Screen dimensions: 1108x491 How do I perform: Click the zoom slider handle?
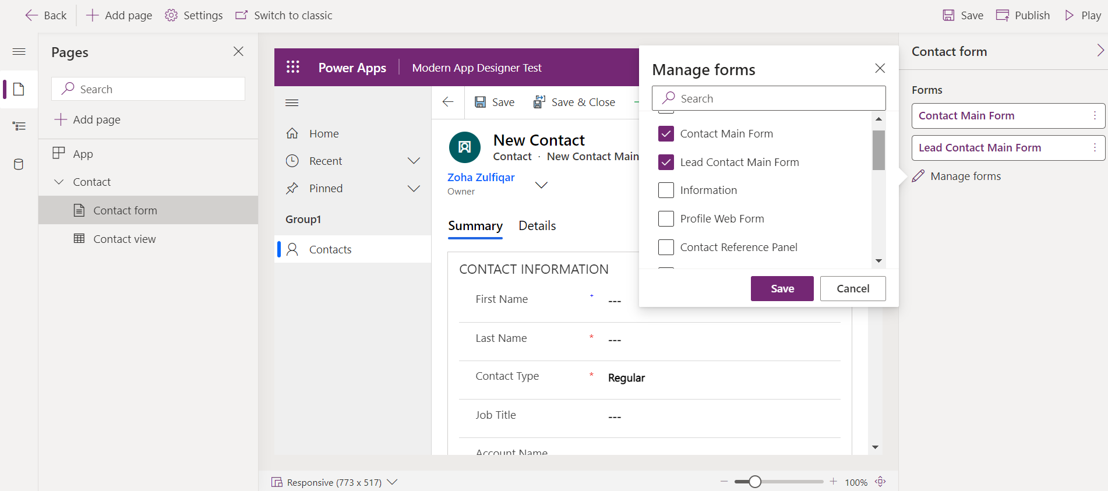(x=755, y=482)
